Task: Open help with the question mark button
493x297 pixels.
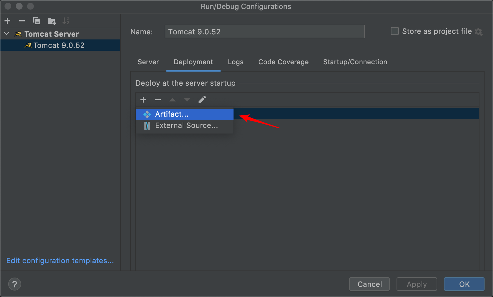Action: tap(15, 284)
